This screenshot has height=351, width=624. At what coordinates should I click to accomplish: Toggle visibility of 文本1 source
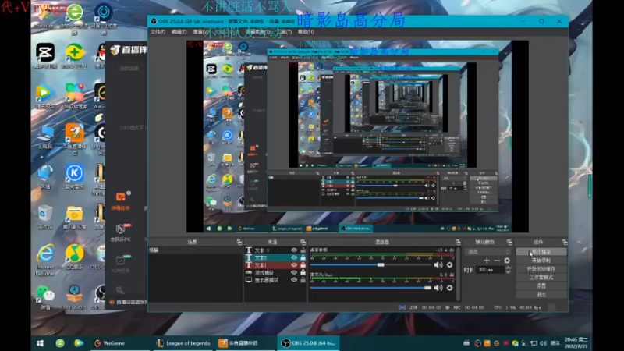(294, 265)
